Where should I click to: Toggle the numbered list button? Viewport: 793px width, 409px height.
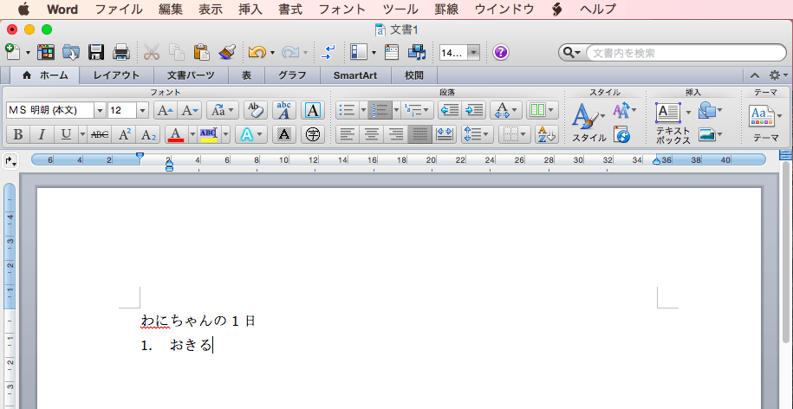[x=380, y=110]
